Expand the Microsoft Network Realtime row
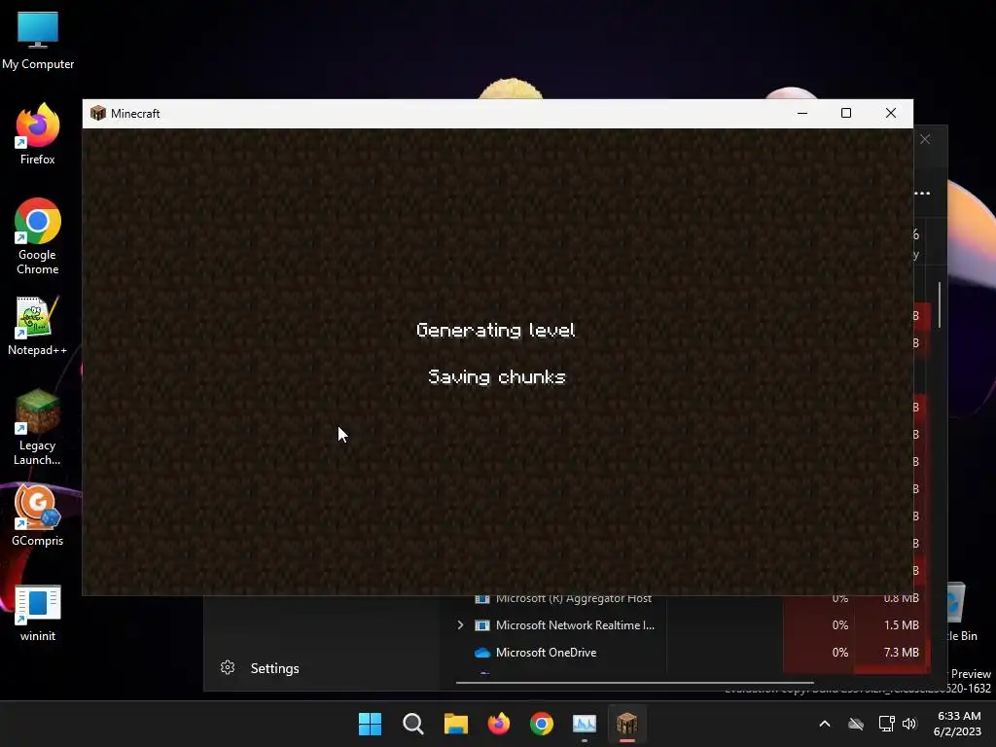Screen dimensions: 996x747 (x=460, y=625)
